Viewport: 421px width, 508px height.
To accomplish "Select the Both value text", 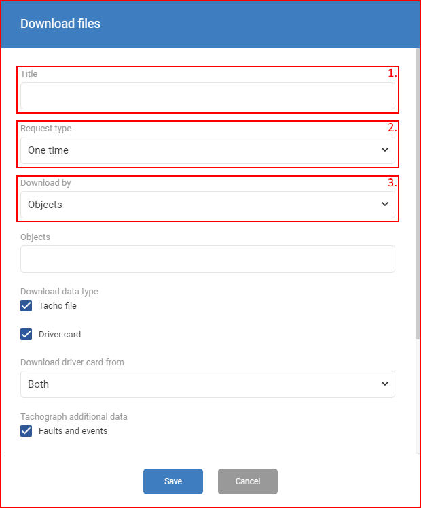I will 38,384.
